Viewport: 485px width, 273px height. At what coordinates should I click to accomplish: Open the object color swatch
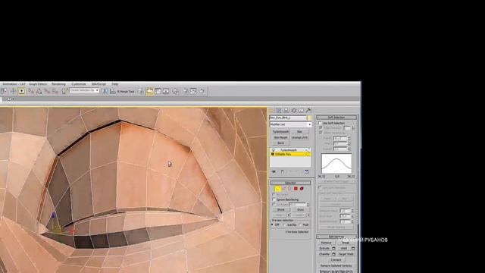coord(309,118)
